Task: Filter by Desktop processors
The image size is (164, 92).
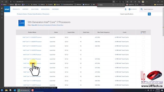Action: (x=40, y=25)
